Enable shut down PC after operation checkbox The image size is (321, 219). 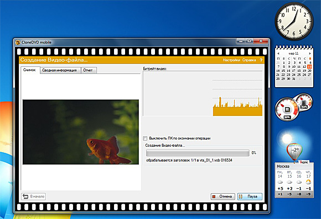pos(145,138)
